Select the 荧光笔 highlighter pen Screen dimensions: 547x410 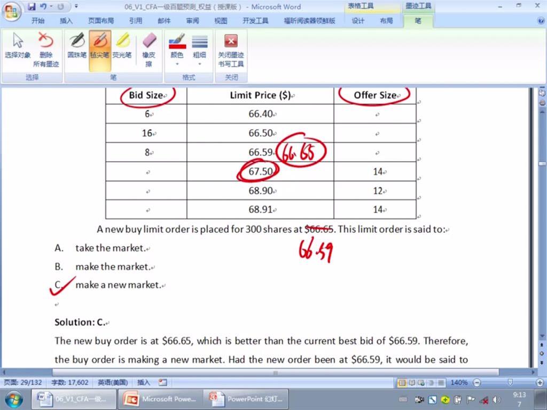tap(122, 51)
